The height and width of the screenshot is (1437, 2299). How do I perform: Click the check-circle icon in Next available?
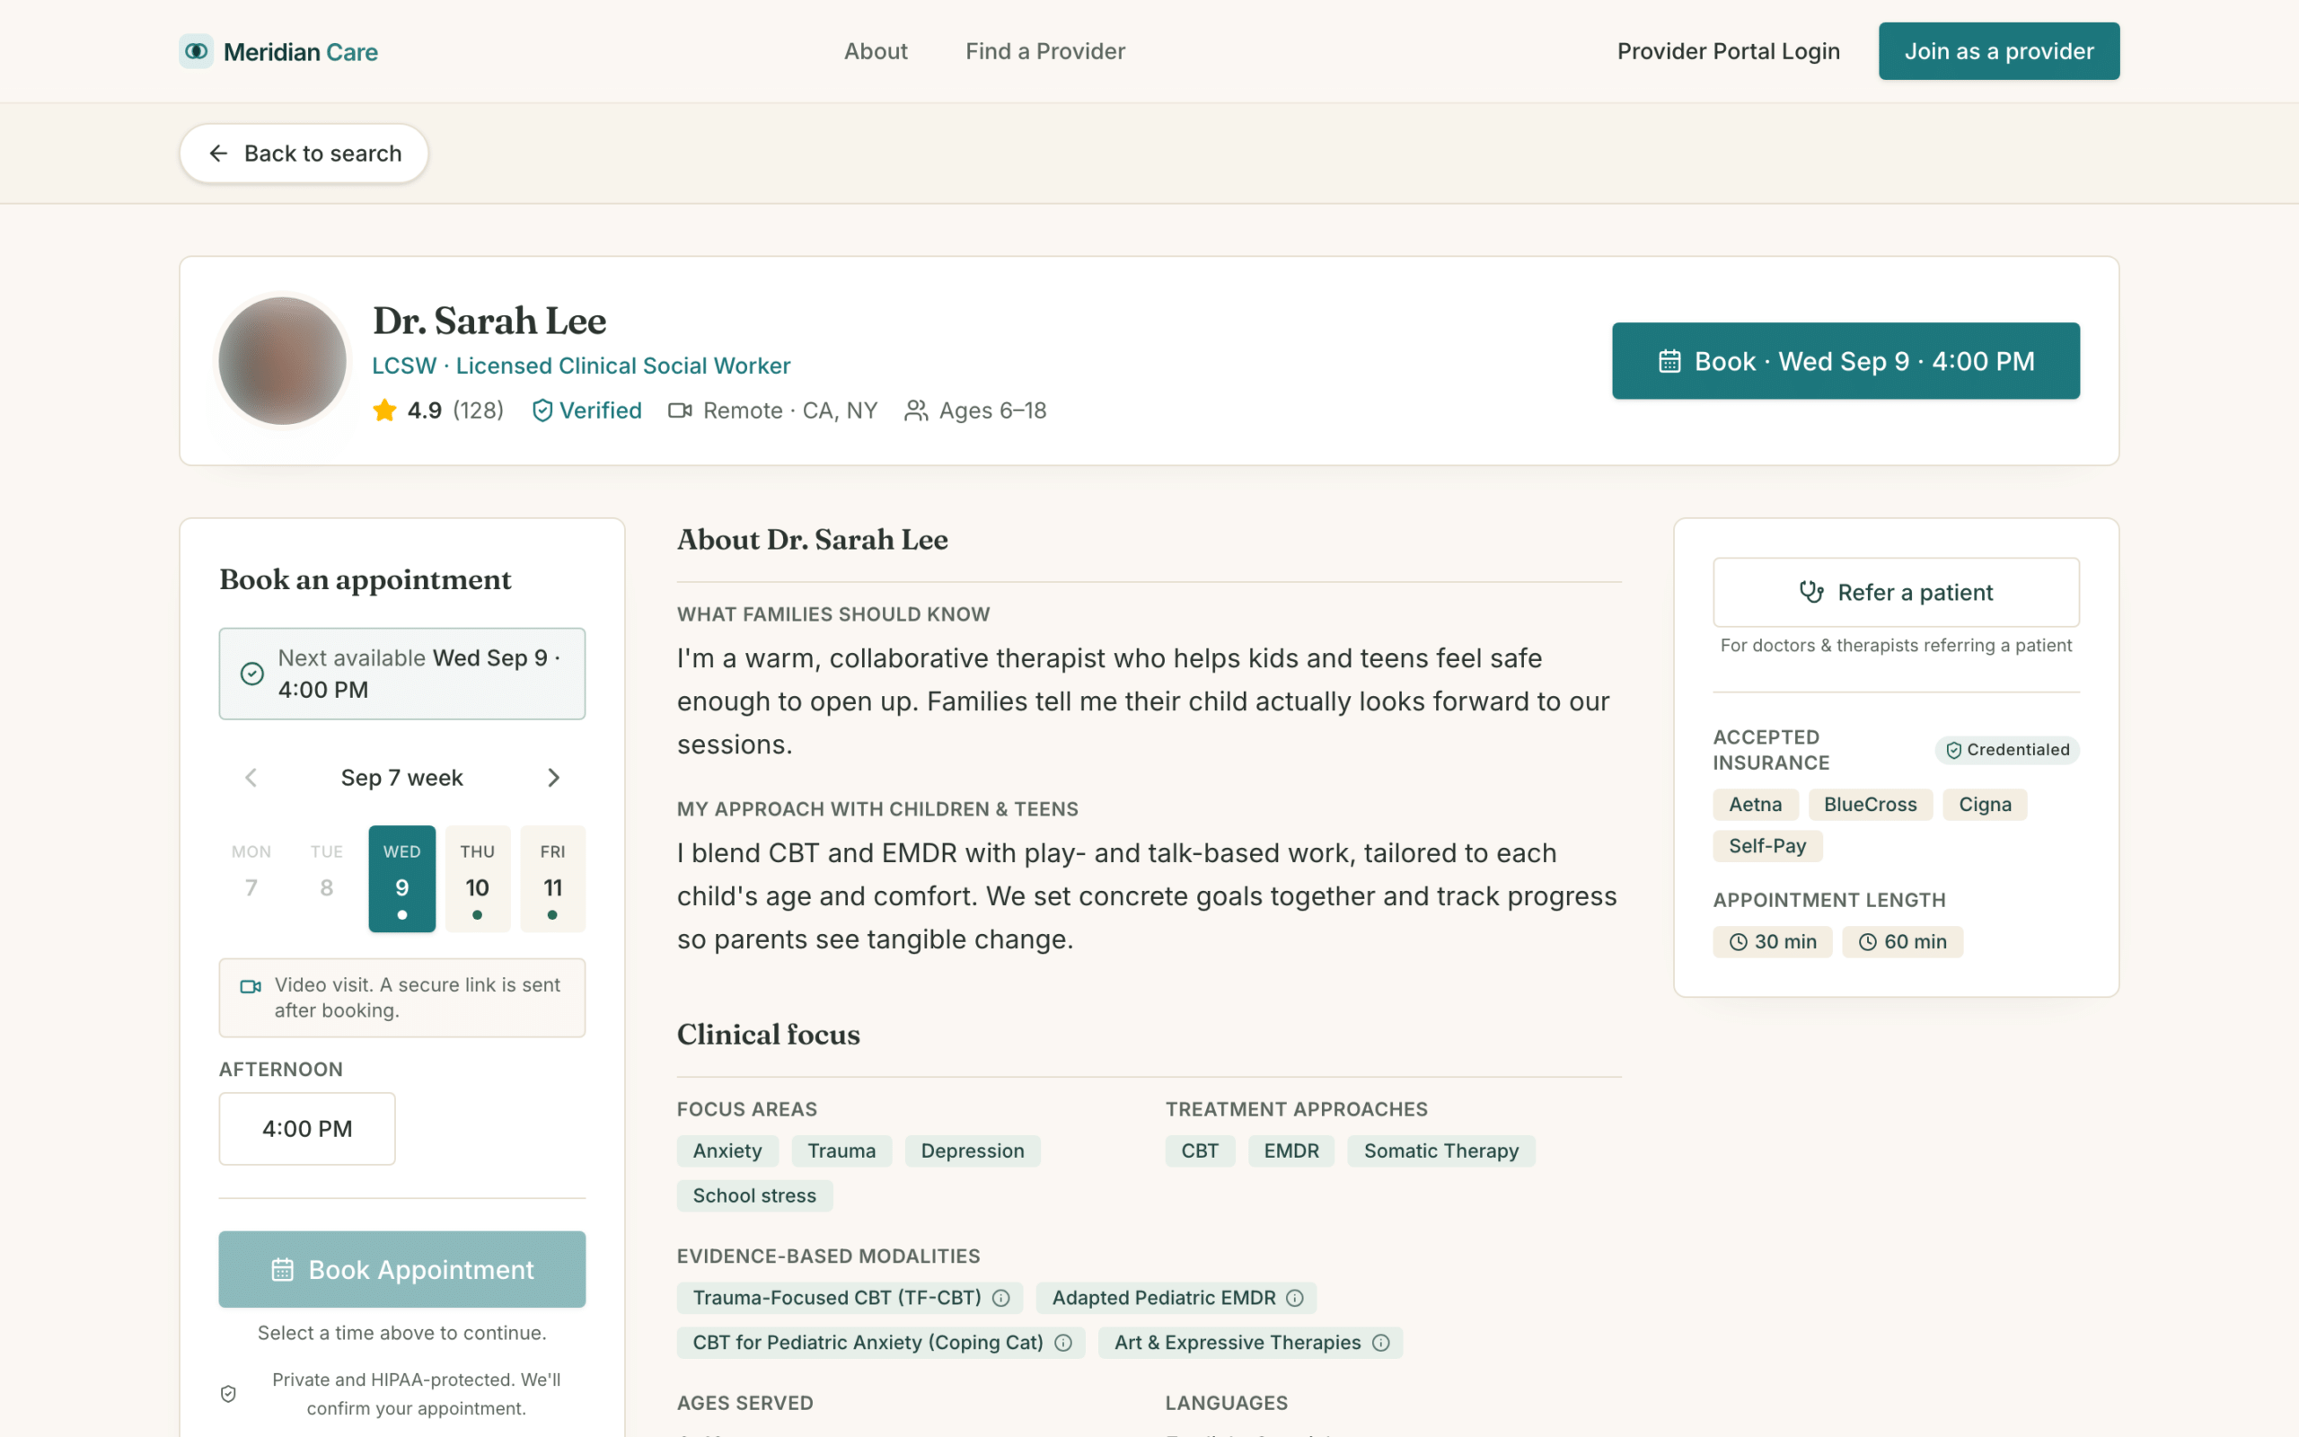point(251,674)
